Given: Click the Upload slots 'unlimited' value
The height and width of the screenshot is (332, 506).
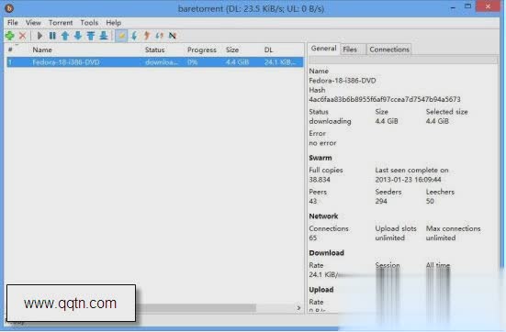Looking at the screenshot, I should pos(389,238).
